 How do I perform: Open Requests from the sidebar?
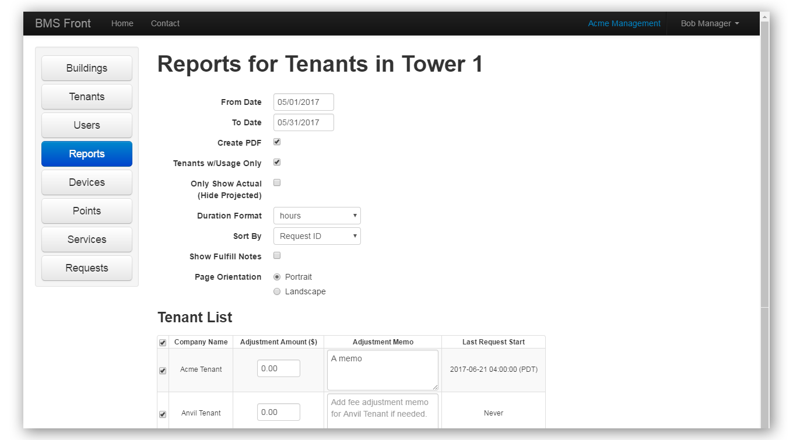tap(87, 268)
